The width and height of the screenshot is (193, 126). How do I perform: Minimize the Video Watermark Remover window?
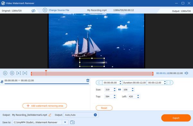tap(177, 3)
